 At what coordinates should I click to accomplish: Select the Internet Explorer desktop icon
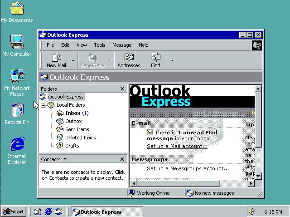point(17,151)
